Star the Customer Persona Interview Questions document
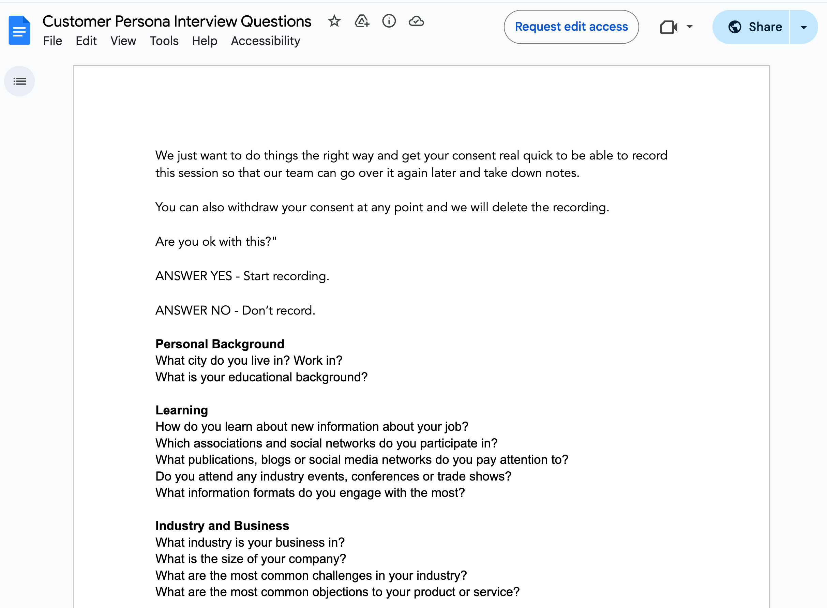 coord(334,22)
